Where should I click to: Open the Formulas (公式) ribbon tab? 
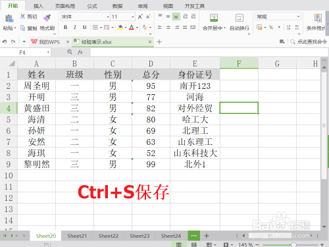tap(92, 6)
